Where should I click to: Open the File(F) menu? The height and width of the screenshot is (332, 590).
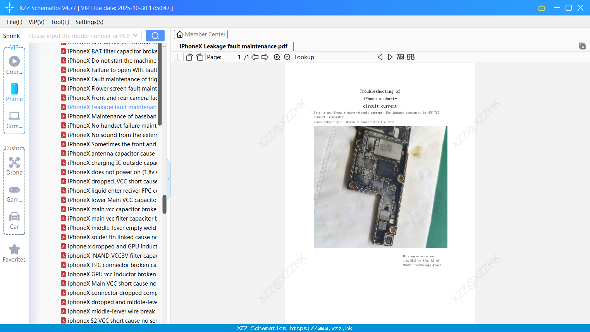click(x=15, y=22)
